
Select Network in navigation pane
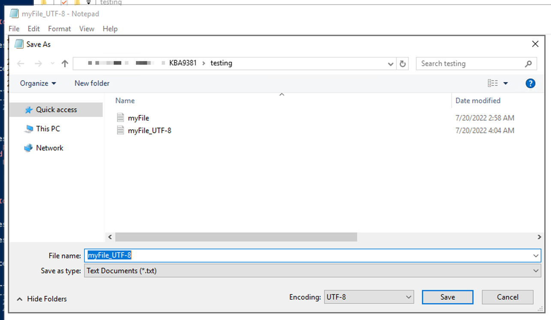(x=49, y=148)
